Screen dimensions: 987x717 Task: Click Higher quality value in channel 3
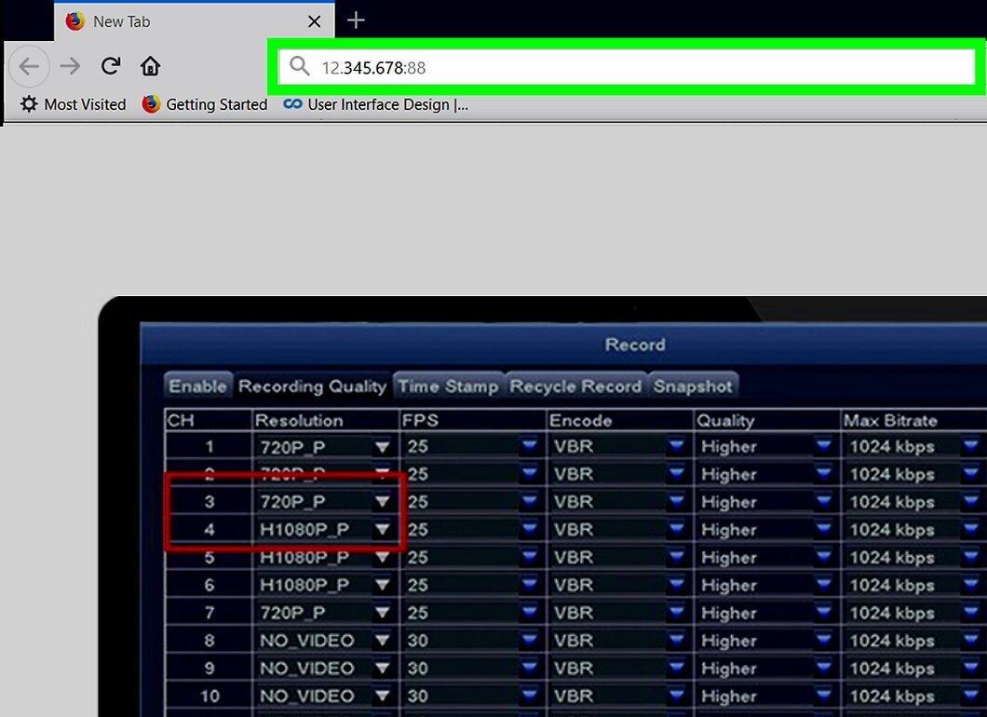pyautogui.click(x=729, y=502)
